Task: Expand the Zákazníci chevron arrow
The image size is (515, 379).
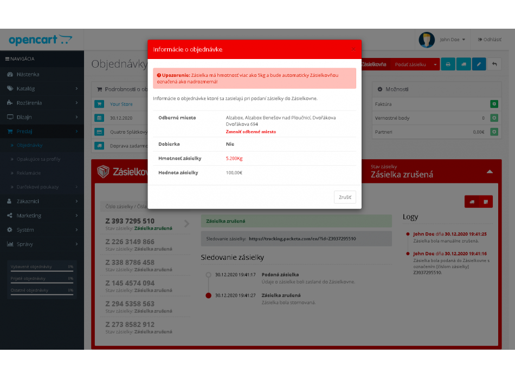Action: tap(76, 201)
